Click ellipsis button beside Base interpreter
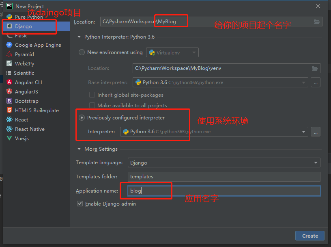This screenshot has height=247, width=331. point(315,82)
